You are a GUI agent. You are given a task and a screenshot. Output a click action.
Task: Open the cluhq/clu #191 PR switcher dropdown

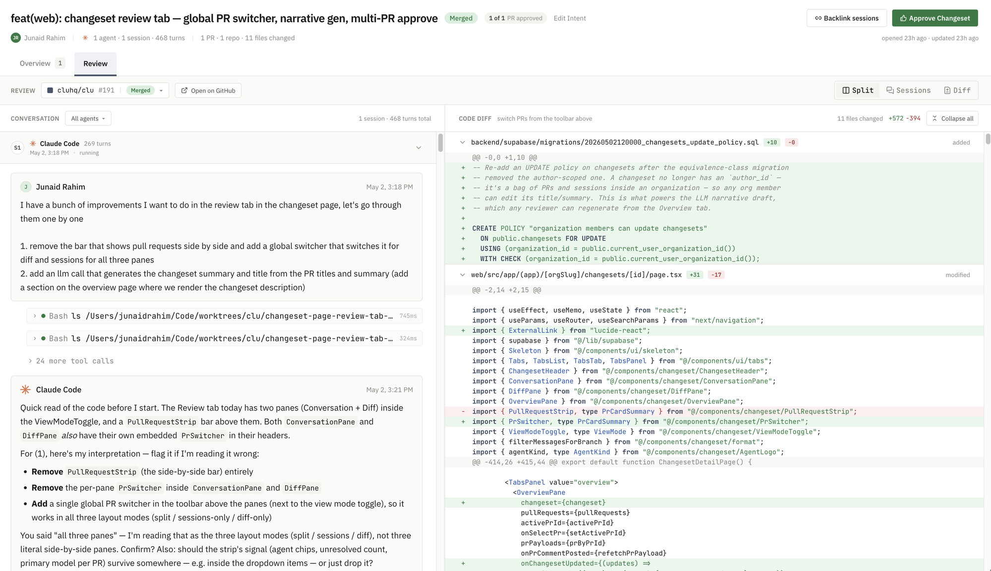(x=105, y=90)
